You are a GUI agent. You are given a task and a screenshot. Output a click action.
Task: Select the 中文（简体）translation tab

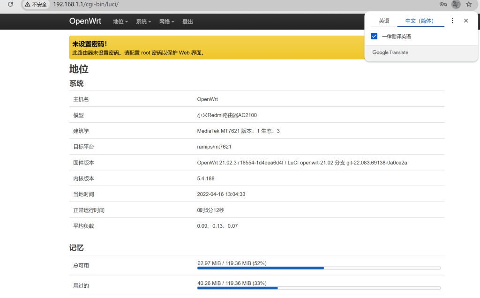pyautogui.click(x=420, y=21)
